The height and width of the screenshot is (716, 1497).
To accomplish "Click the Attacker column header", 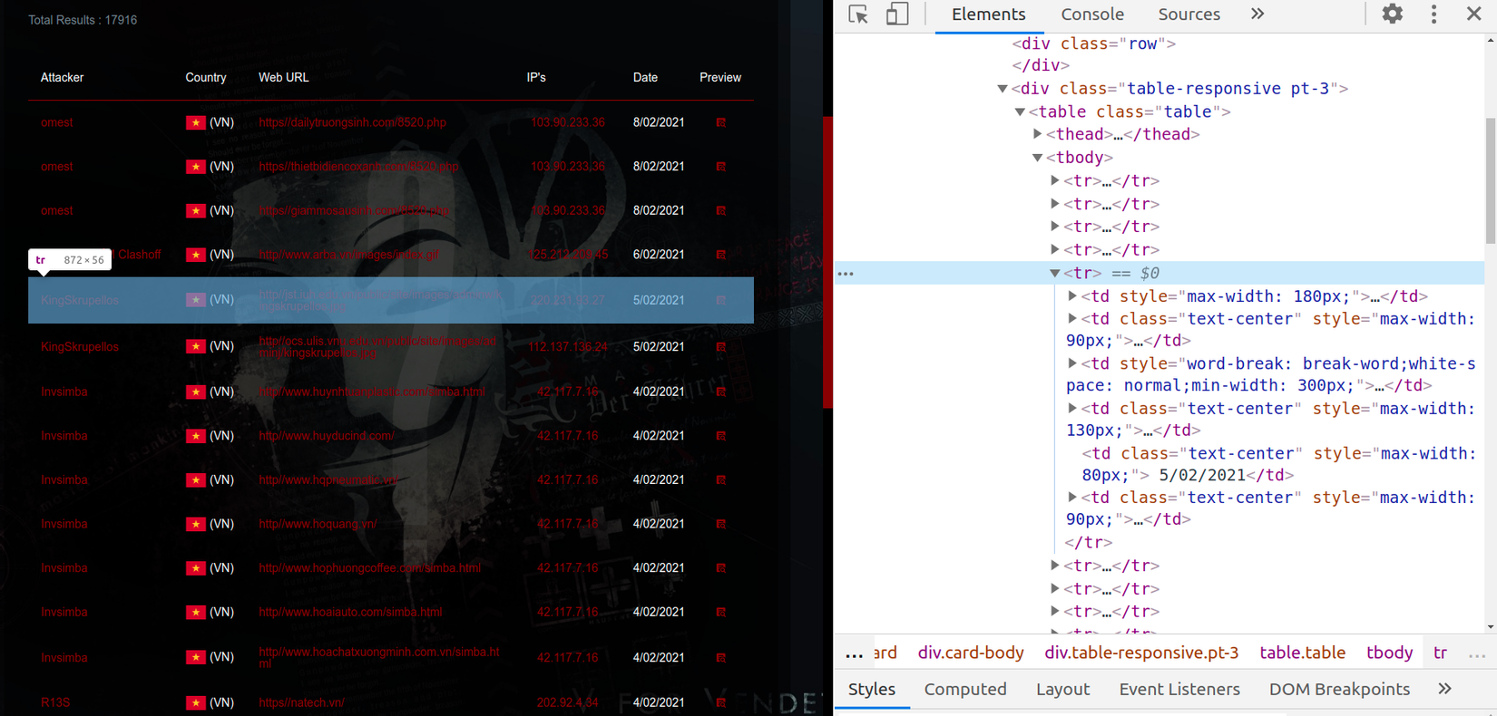I will click(62, 78).
